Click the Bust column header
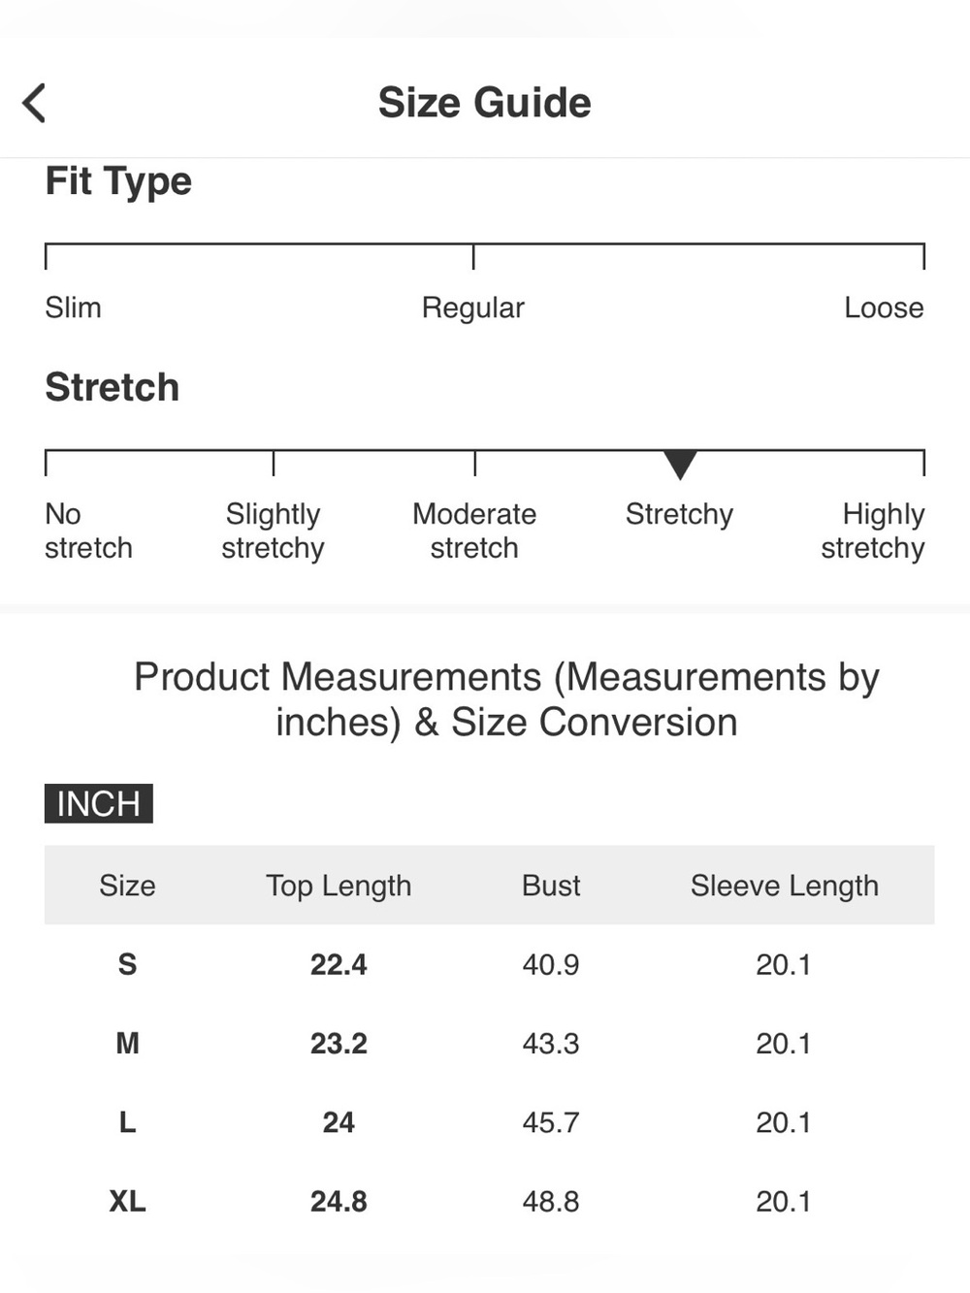The width and height of the screenshot is (970, 1293). point(551,885)
